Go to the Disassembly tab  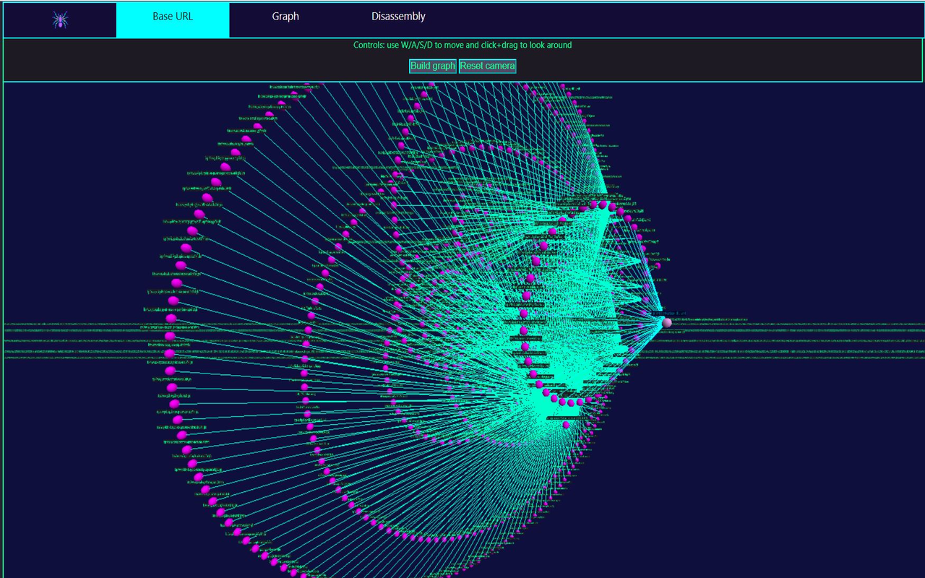(398, 17)
